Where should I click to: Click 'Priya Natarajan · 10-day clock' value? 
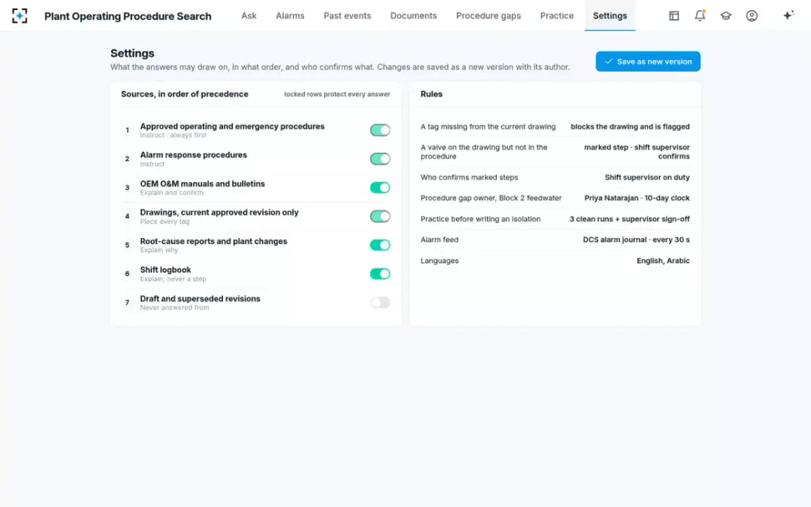coord(637,198)
